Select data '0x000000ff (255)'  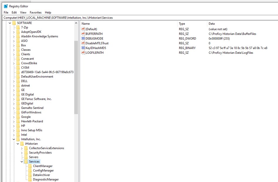click(219, 38)
